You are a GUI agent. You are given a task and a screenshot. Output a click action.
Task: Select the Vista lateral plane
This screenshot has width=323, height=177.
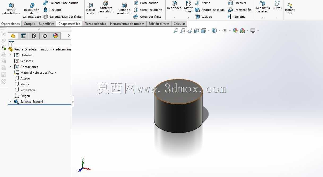coord(25,90)
